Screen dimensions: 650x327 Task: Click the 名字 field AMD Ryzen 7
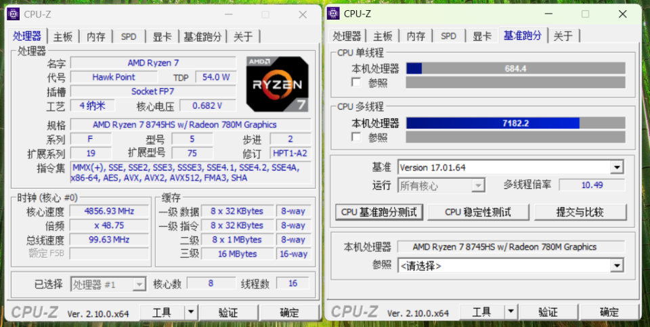(153, 62)
